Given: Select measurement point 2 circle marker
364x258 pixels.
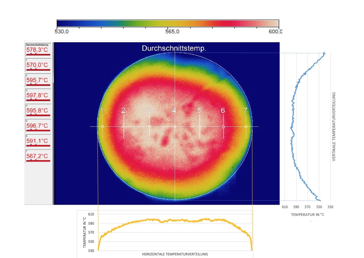Looking at the screenshot, I should tap(124, 127).
